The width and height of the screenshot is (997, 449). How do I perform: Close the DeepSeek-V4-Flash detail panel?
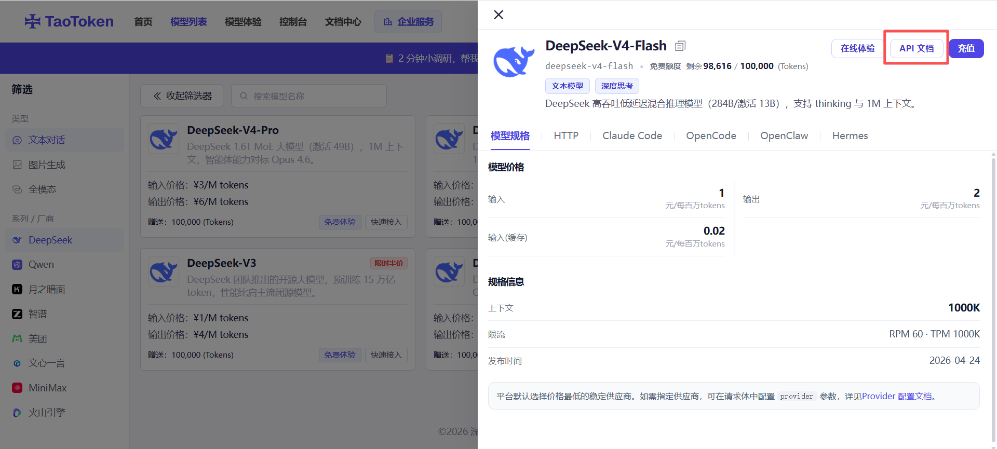click(498, 15)
